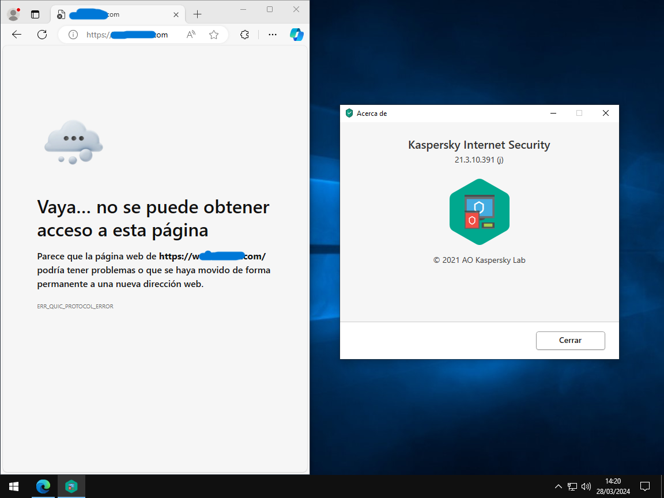Go back with the arrow icon
The height and width of the screenshot is (498, 664).
pyautogui.click(x=17, y=35)
